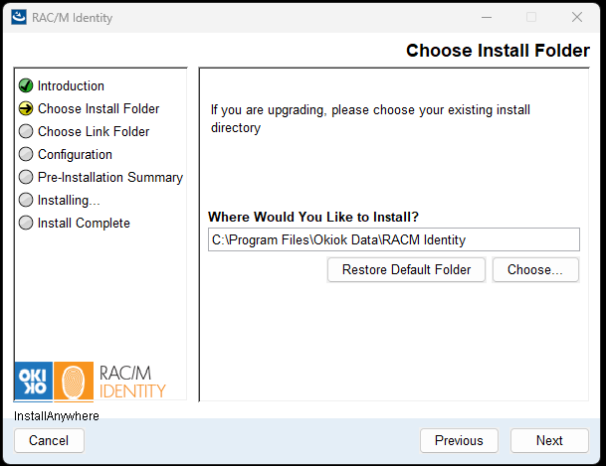Click the green checkmark beside Introduction
Viewport: 606px width, 466px height.
click(26, 85)
